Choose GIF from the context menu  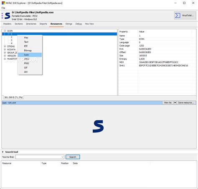coord(30,68)
